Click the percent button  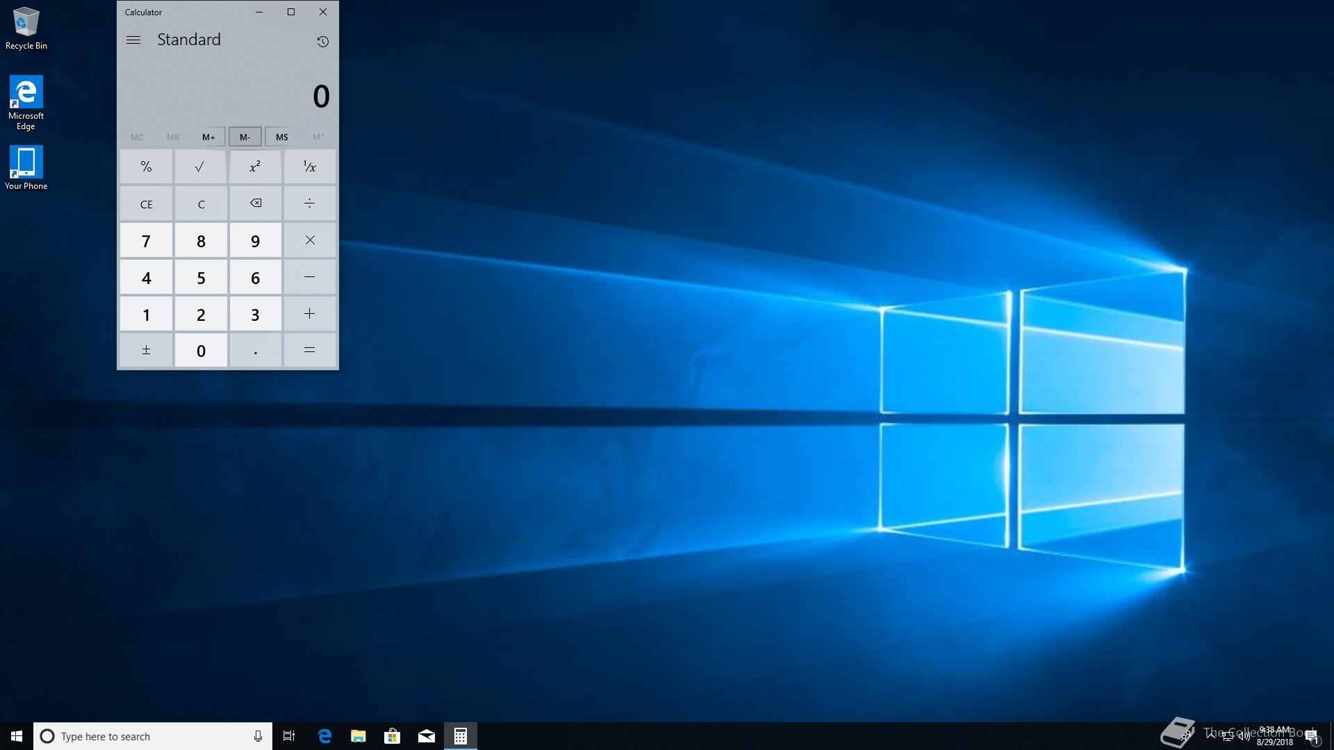pos(146,167)
